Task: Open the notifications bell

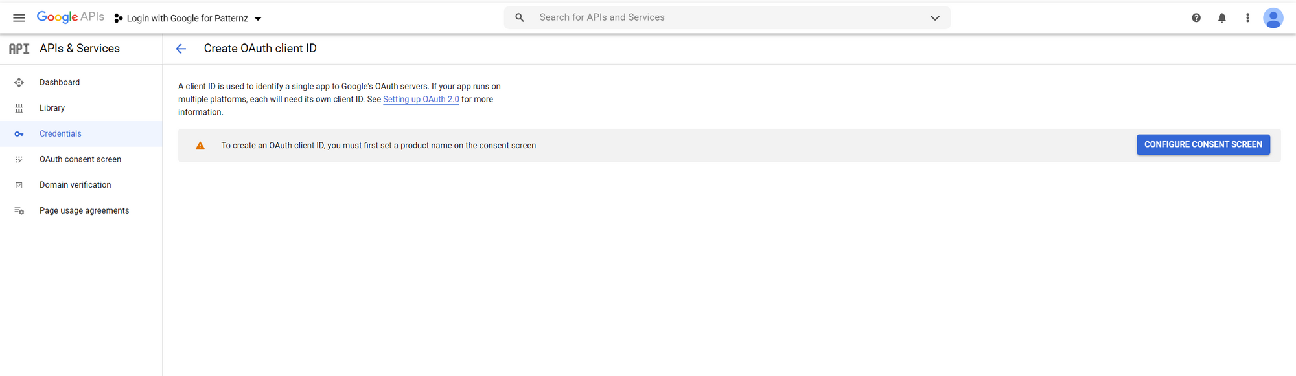Action: 1221,18
